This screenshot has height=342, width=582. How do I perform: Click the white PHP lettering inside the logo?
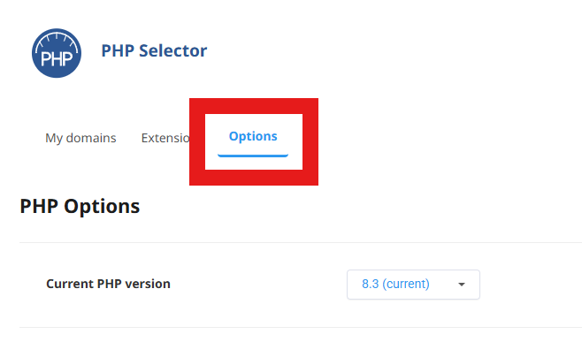pyautogui.click(x=57, y=58)
